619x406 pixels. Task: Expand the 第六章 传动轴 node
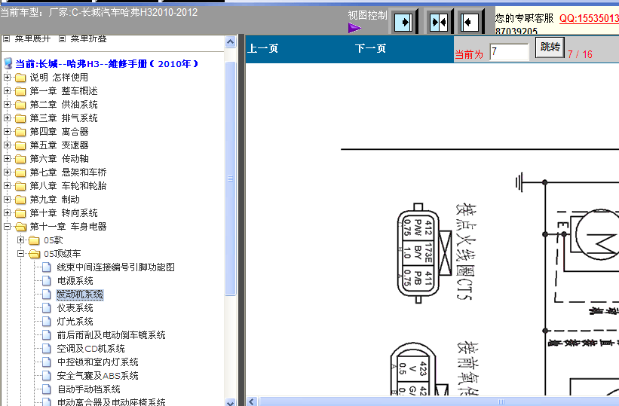pos(7,159)
